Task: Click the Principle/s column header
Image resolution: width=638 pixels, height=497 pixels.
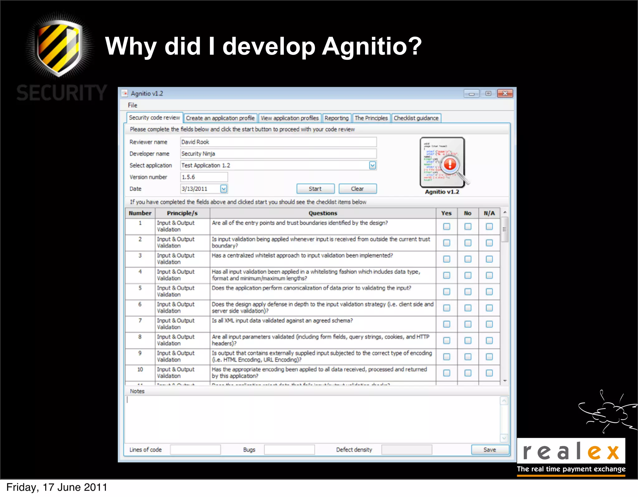Action: coord(182,213)
